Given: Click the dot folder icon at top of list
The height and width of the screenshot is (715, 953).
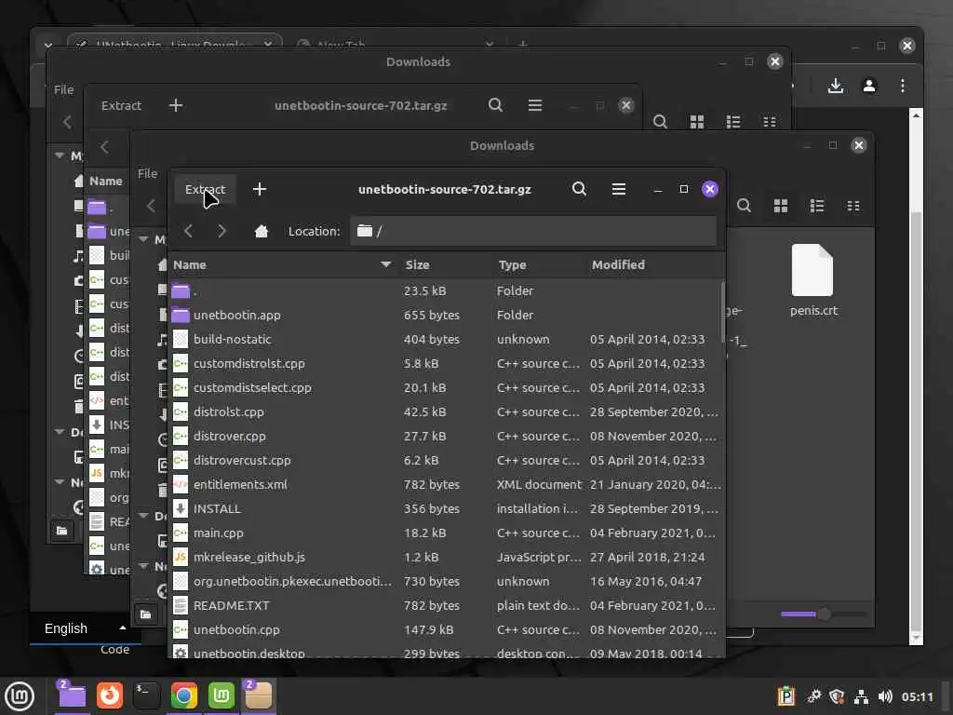Looking at the screenshot, I should tap(181, 290).
